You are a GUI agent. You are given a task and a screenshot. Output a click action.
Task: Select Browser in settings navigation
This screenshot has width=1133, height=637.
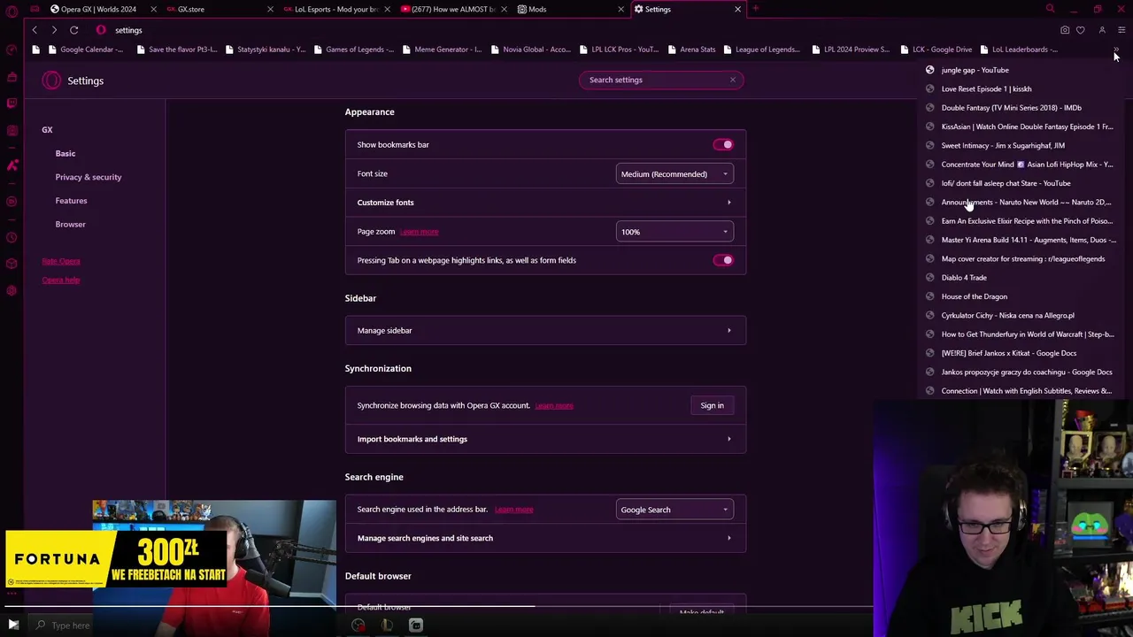point(70,224)
